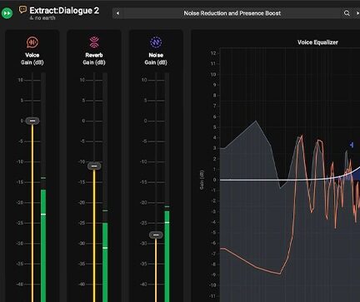This screenshot has width=360, height=302.
Task: Click the Voice gain slider handle
Action: pyautogui.click(x=32, y=121)
